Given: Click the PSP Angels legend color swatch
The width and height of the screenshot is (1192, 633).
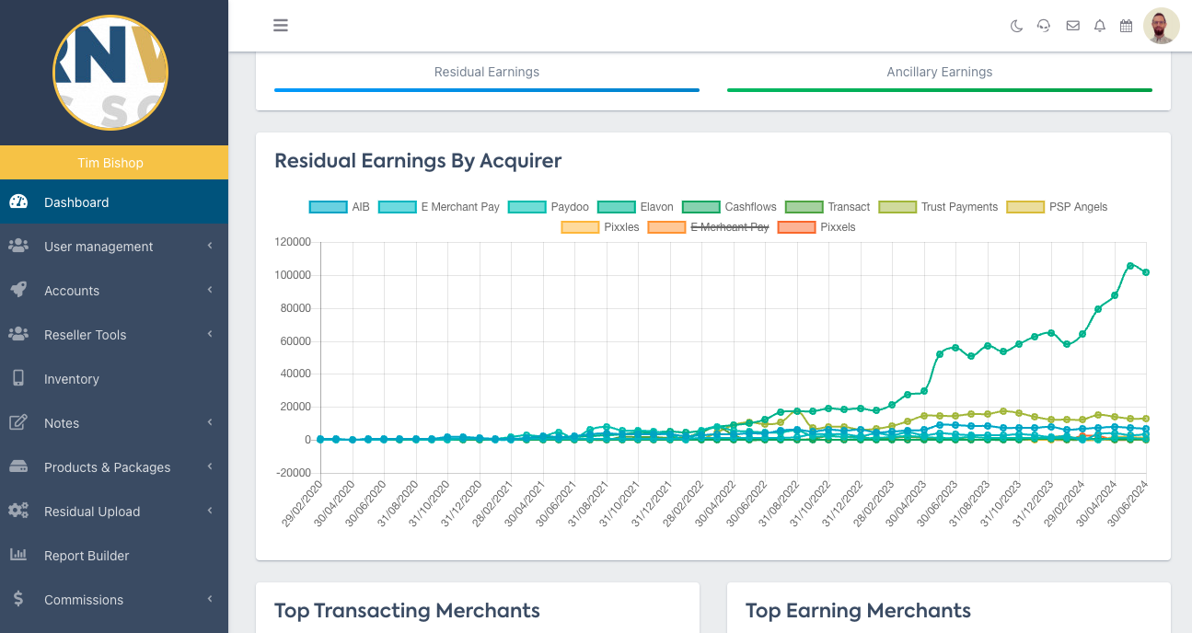Looking at the screenshot, I should coord(1025,207).
